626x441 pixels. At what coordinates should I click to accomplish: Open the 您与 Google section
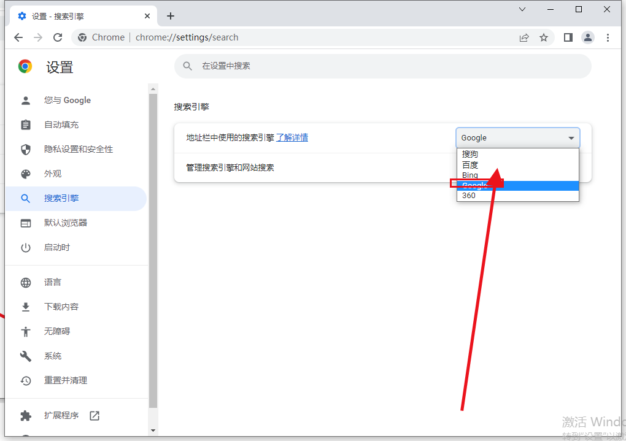[x=76, y=100]
